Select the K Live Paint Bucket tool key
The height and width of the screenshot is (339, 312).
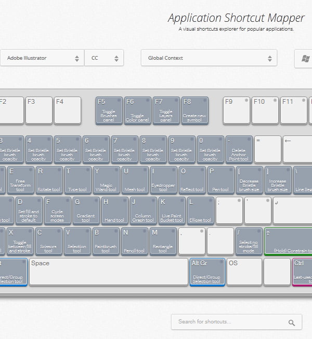point(172,211)
